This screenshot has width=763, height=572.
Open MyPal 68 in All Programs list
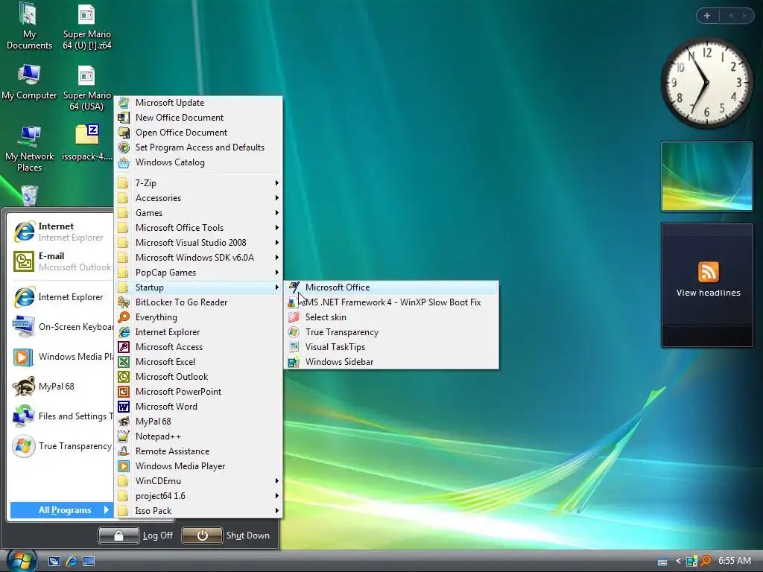[x=198, y=422]
